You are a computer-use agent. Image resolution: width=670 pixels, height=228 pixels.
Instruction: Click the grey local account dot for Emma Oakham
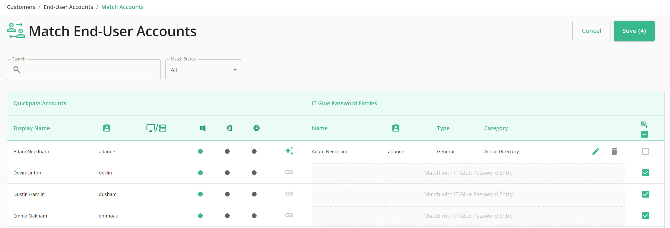(x=254, y=216)
